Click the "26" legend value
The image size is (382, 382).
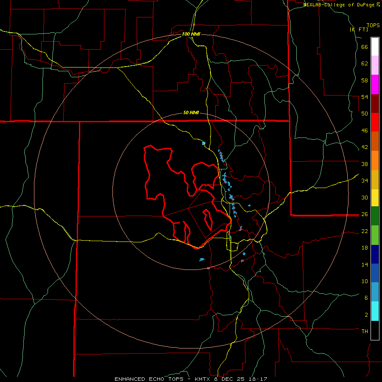[365, 214]
